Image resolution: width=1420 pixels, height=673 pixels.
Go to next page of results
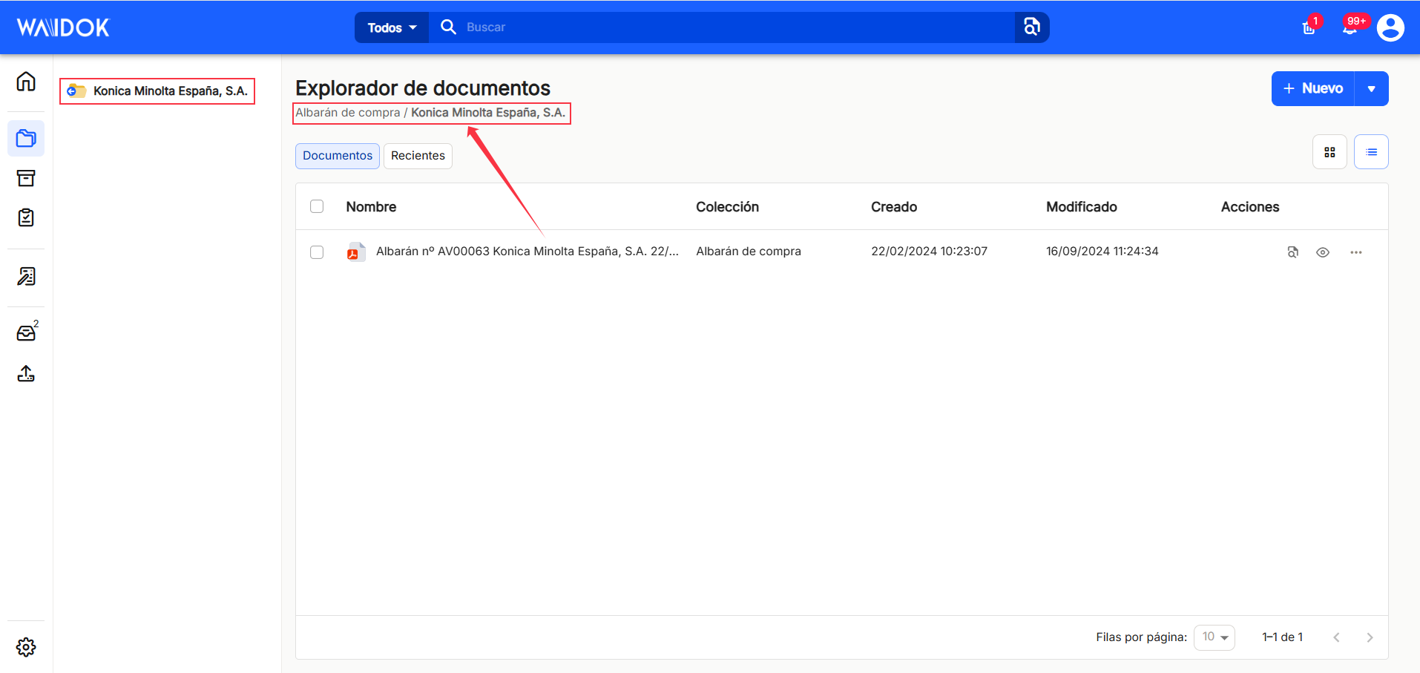[x=1370, y=637]
